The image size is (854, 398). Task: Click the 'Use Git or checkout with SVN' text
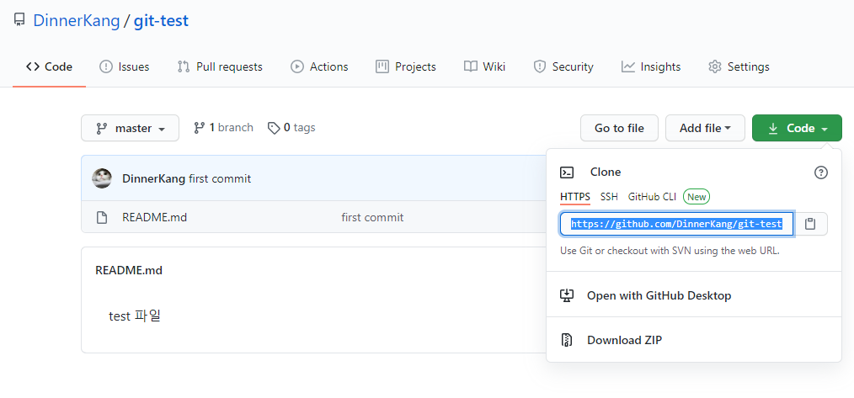tap(670, 251)
